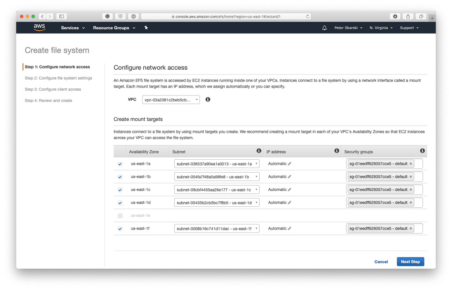Remove security group from us-east-1d row

411,202
